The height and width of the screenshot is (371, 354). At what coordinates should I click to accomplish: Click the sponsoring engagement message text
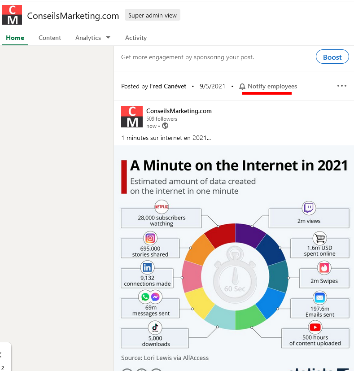tap(188, 57)
